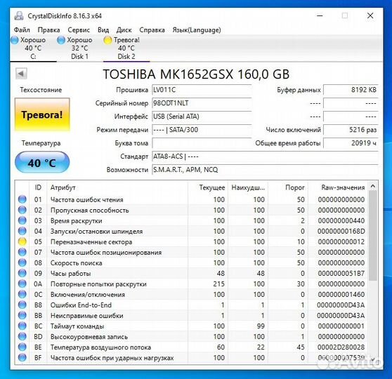Click the Прошивка field LV011C
Screen dimensions: 392x379
click(202, 90)
